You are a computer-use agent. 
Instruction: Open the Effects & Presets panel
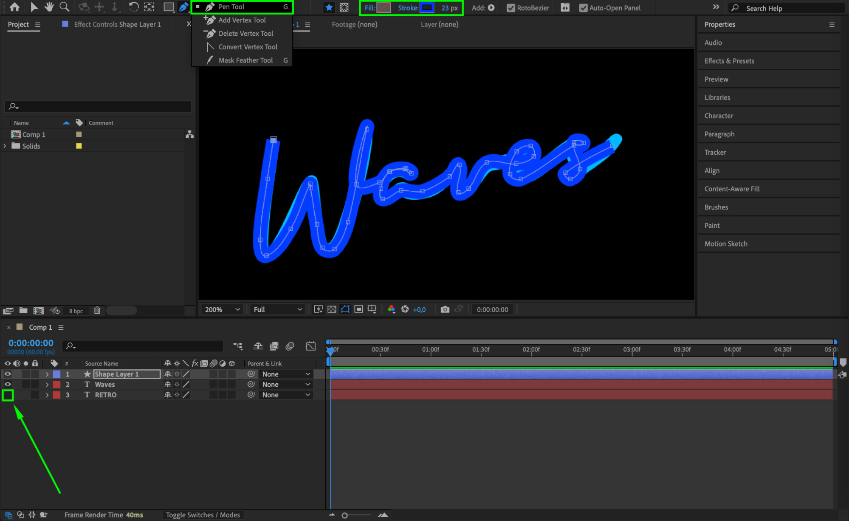(729, 61)
